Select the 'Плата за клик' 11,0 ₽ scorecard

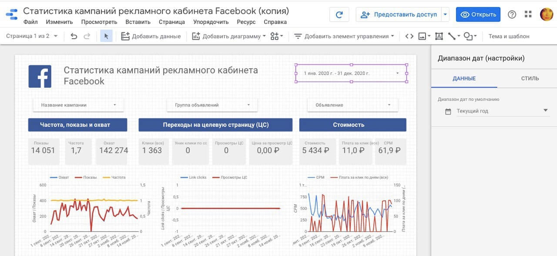356,151
